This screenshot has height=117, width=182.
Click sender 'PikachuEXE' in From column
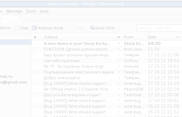point(134,89)
